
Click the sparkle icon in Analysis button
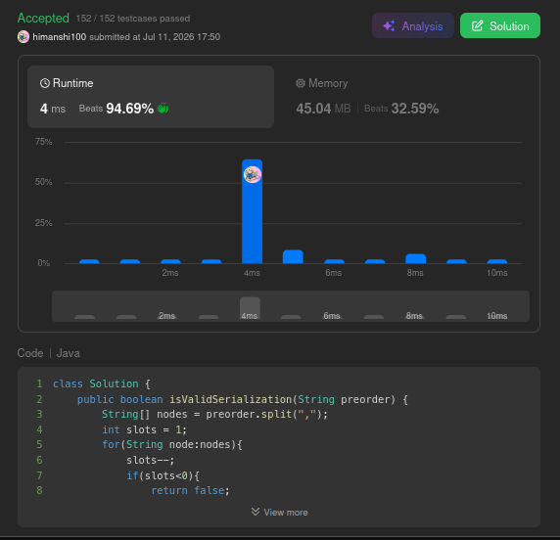pos(389,26)
